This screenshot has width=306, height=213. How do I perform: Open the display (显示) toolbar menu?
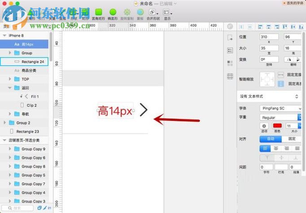(x=167, y=14)
